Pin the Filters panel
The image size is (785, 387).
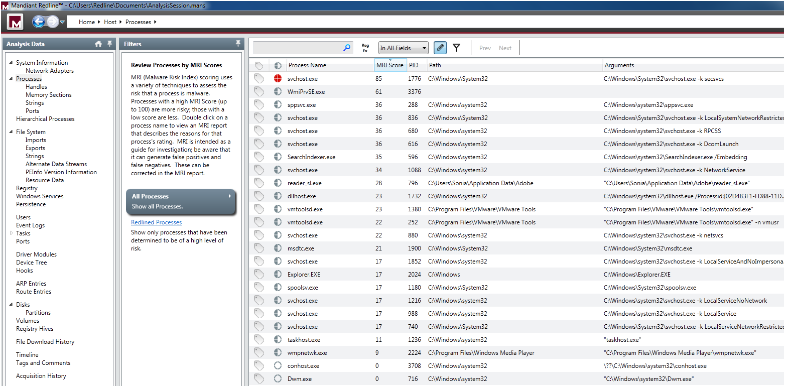tap(238, 44)
